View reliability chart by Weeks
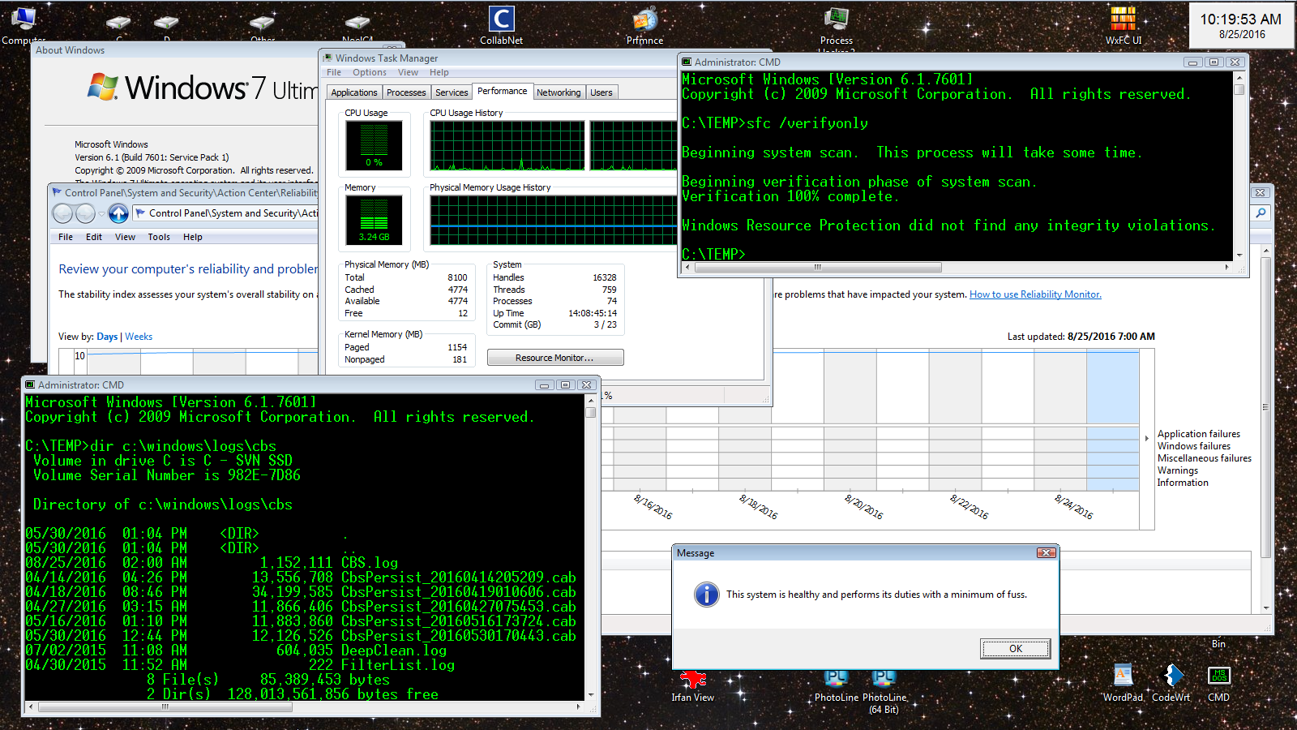1297x730 pixels. 139,337
